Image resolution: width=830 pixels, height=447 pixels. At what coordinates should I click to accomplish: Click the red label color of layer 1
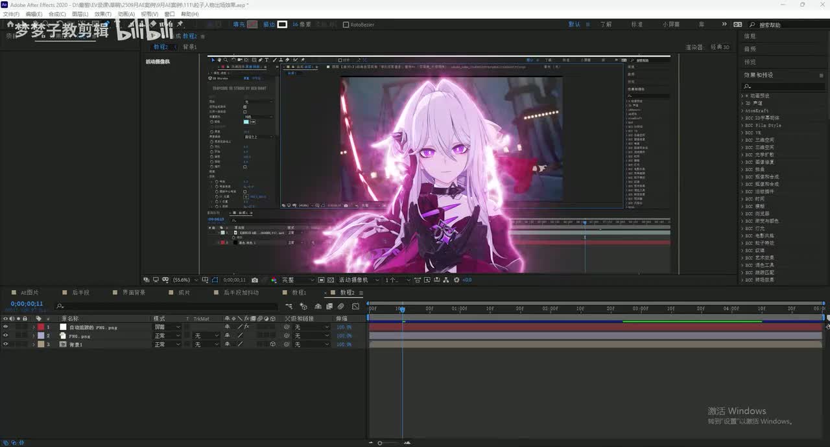click(x=41, y=327)
